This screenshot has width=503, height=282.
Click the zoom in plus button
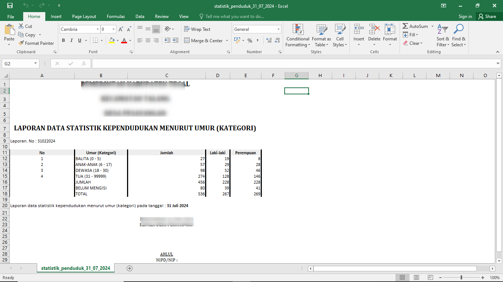(x=483, y=278)
